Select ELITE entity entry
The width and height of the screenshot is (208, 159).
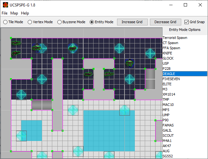(x=185, y=84)
